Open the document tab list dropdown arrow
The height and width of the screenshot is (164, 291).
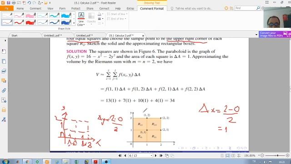pyautogui.click(x=256, y=35)
